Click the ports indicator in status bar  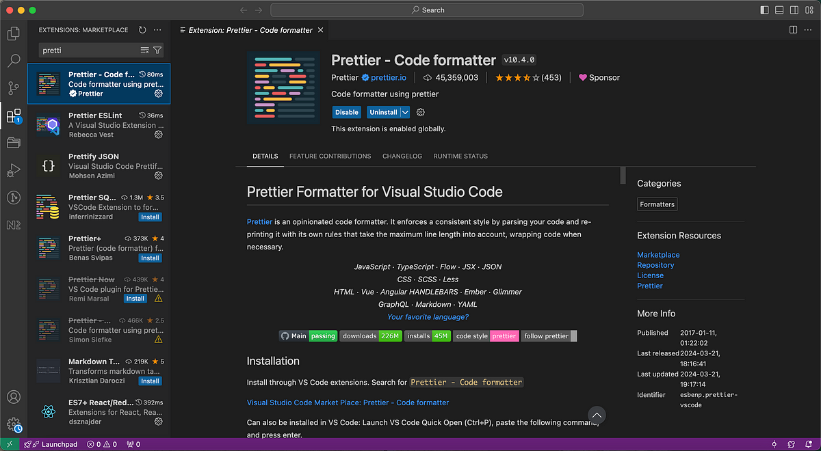[x=133, y=444]
